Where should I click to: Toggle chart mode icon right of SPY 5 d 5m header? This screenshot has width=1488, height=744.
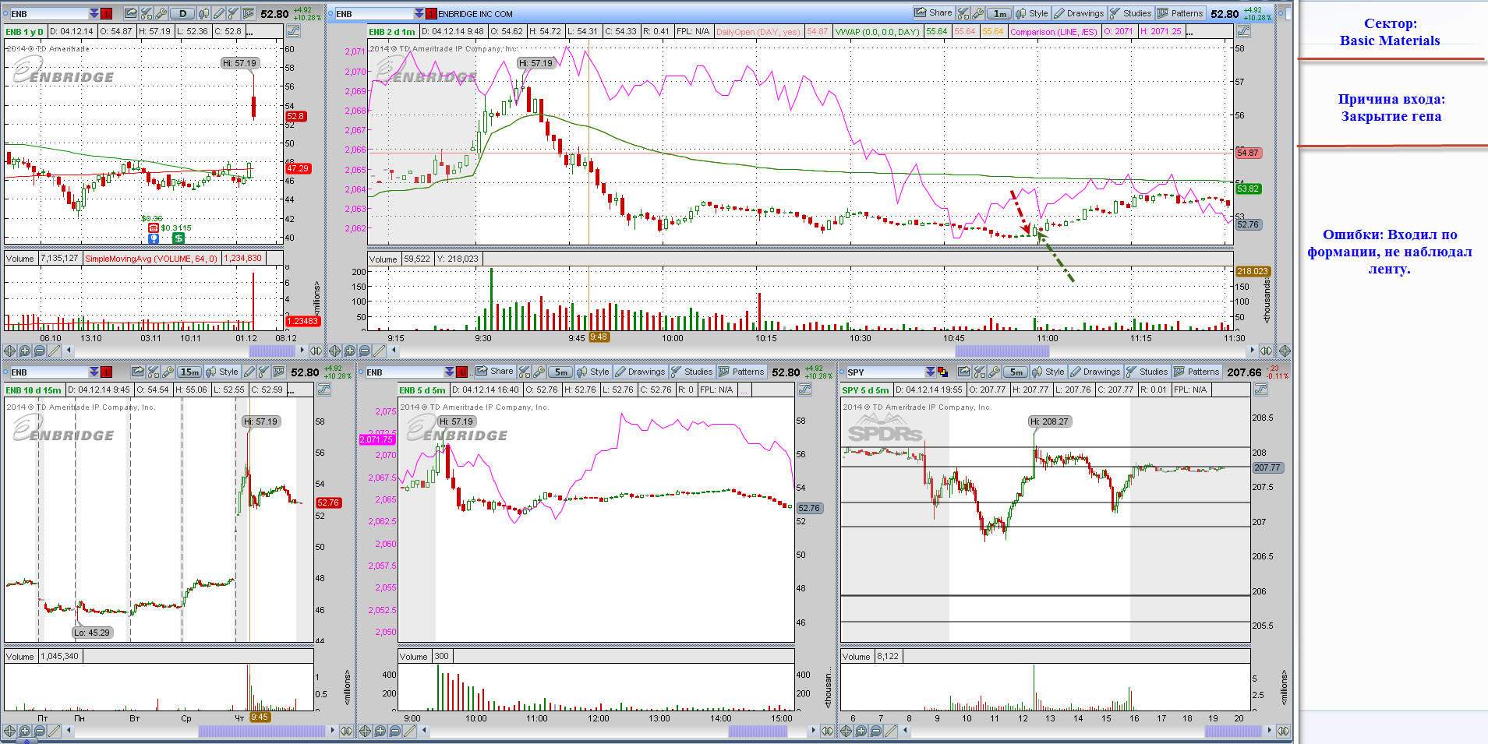[x=1260, y=390]
